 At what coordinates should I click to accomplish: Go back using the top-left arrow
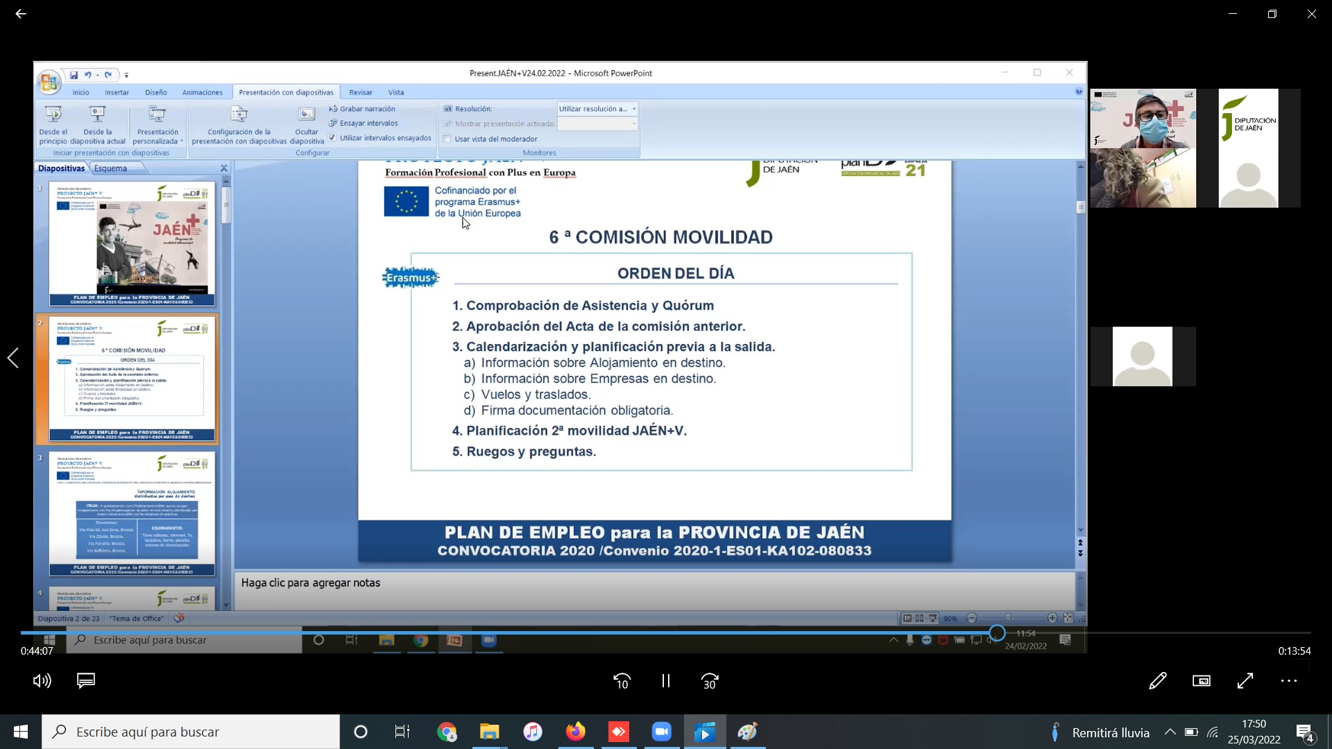click(x=21, y=14)
